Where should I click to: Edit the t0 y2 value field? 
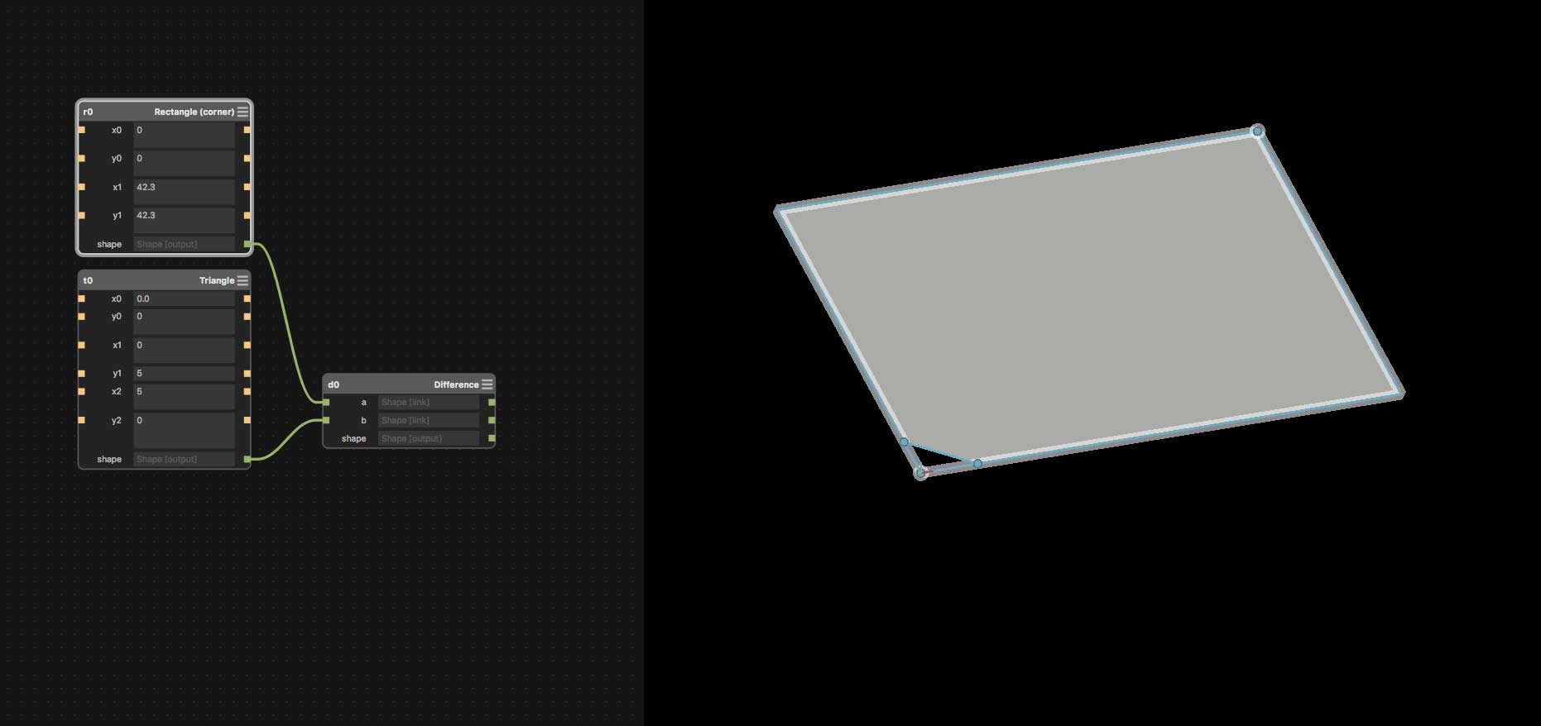[185, 430]
